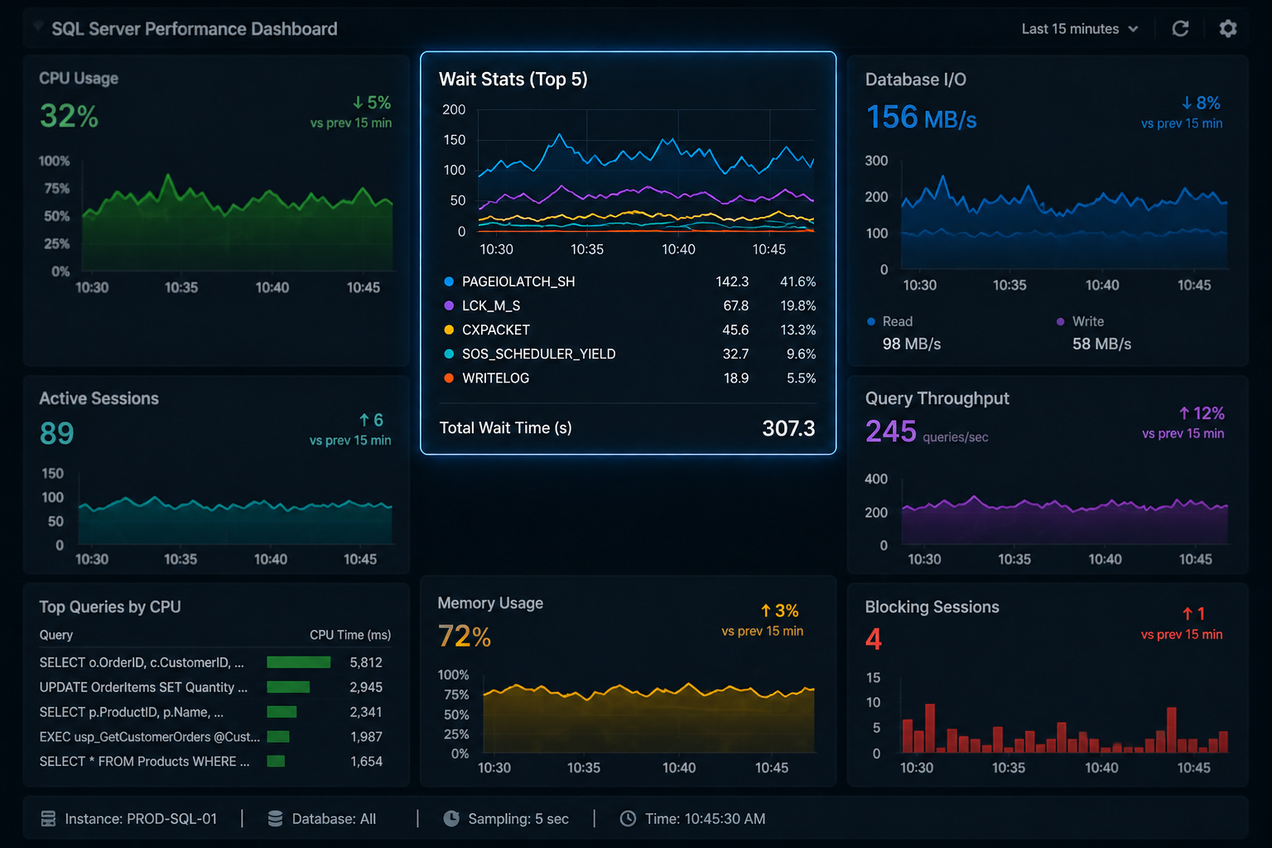Click the 'Time: 10:45:30 AM' status text
The width and height of the screenshot is (1272, 848).
tap(706, 819)
